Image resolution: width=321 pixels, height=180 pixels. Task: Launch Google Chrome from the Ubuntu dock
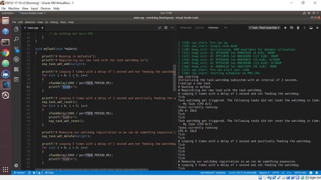coord(6,53)
